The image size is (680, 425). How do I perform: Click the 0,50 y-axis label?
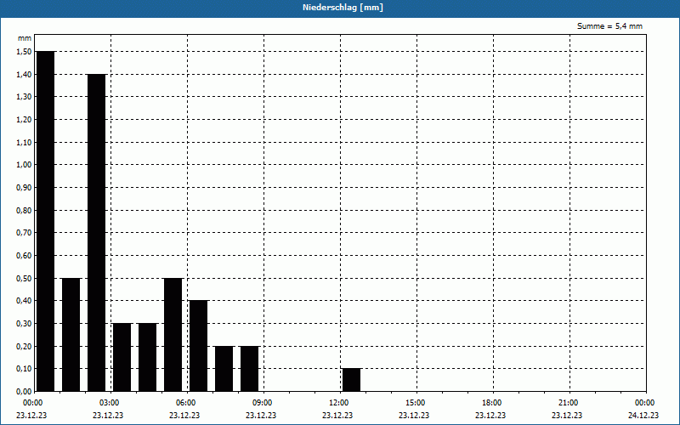click(24, 278)
